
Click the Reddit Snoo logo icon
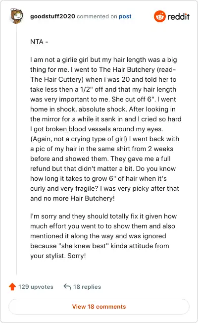[x=159, y=16]
